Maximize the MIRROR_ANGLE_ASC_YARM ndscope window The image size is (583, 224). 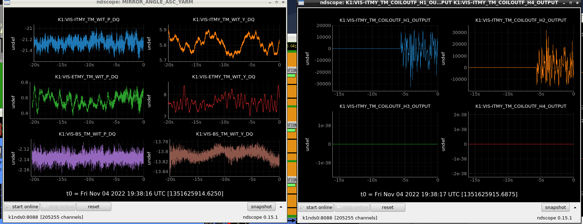pos(277,2)
